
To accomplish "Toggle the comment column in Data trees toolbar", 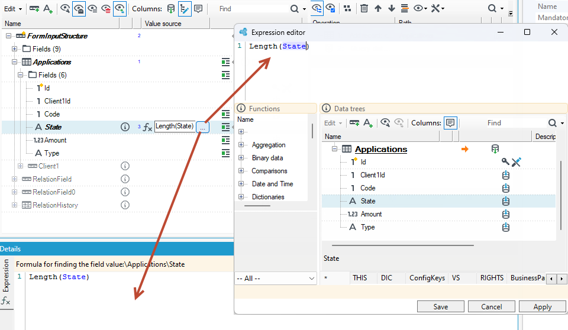I will point(450,123).
